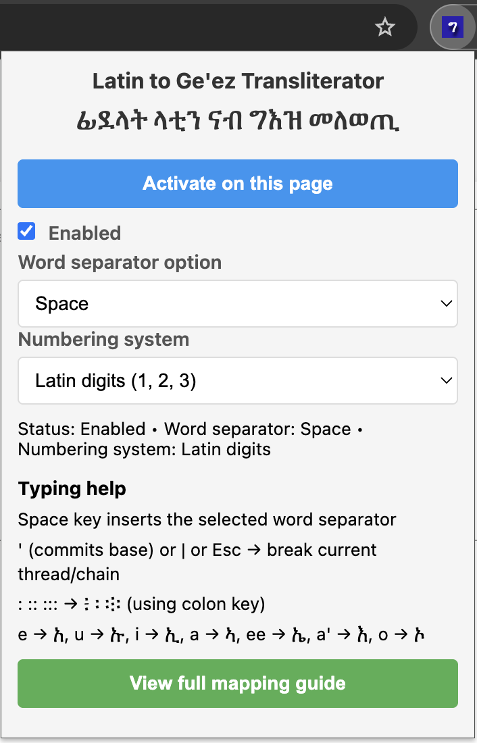This screenshot has width=477, height=743.
Task: Expand the chevron on the Space selector
Action: click(446, 303)
